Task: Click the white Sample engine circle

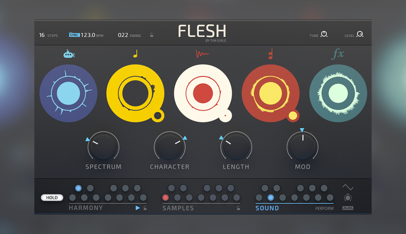Action: coord(203,93)
